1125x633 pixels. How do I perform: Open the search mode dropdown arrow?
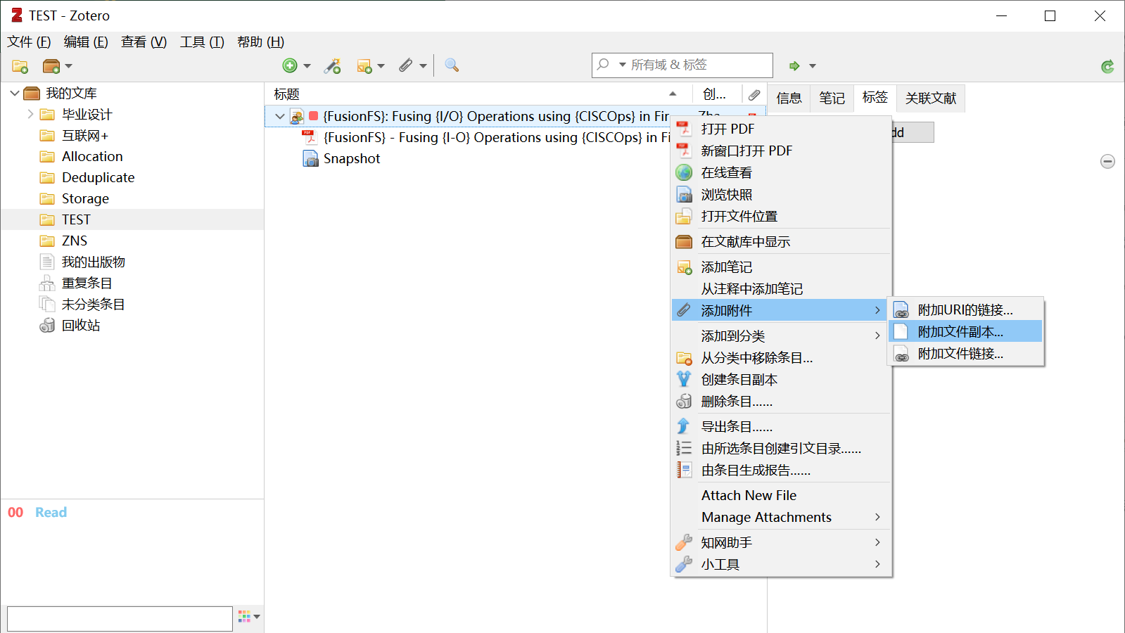click(622, 65)
